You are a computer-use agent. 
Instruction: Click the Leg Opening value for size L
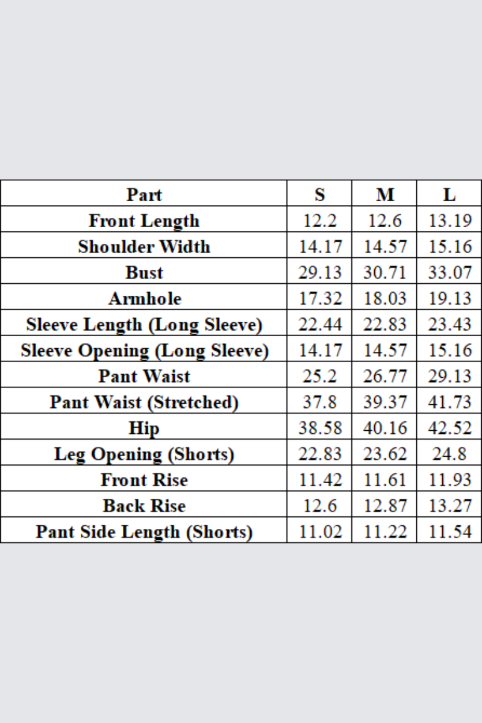click(449, 454)
